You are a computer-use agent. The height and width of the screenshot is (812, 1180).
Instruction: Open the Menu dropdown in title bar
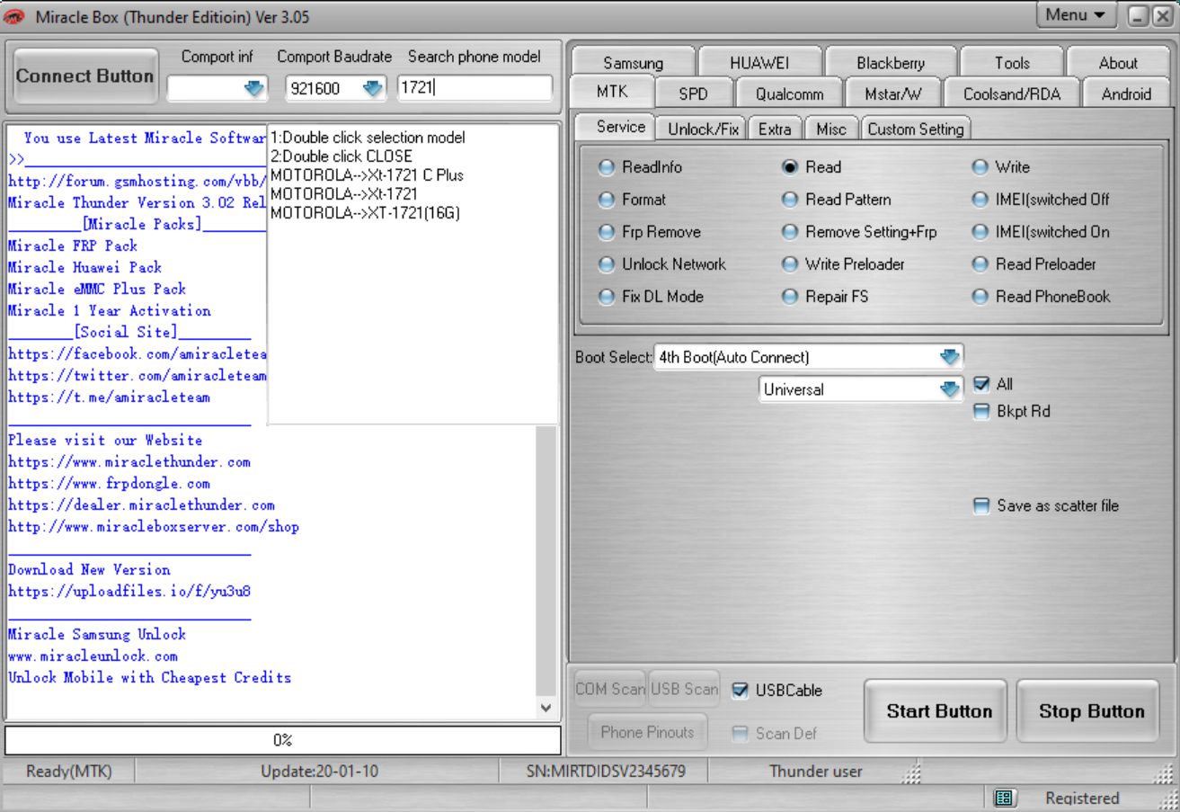(1076, 15)
